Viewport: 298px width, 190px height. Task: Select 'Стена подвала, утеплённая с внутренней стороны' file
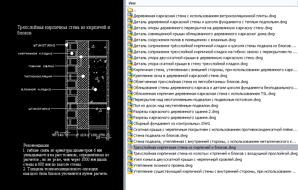[215, 142]
